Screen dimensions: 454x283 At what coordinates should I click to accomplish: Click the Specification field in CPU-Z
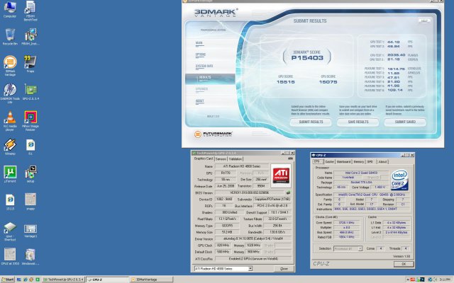[x=372, y=195]
